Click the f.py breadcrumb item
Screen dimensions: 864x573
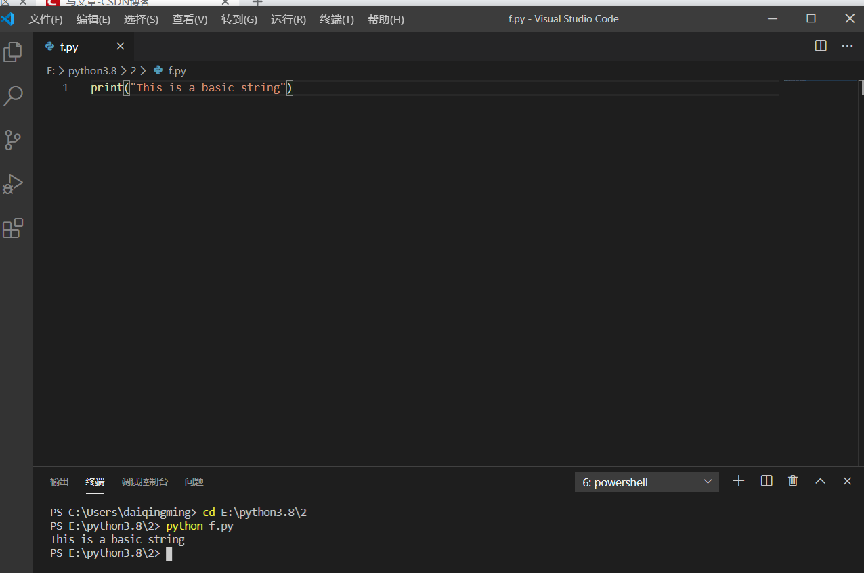point(170,70)
